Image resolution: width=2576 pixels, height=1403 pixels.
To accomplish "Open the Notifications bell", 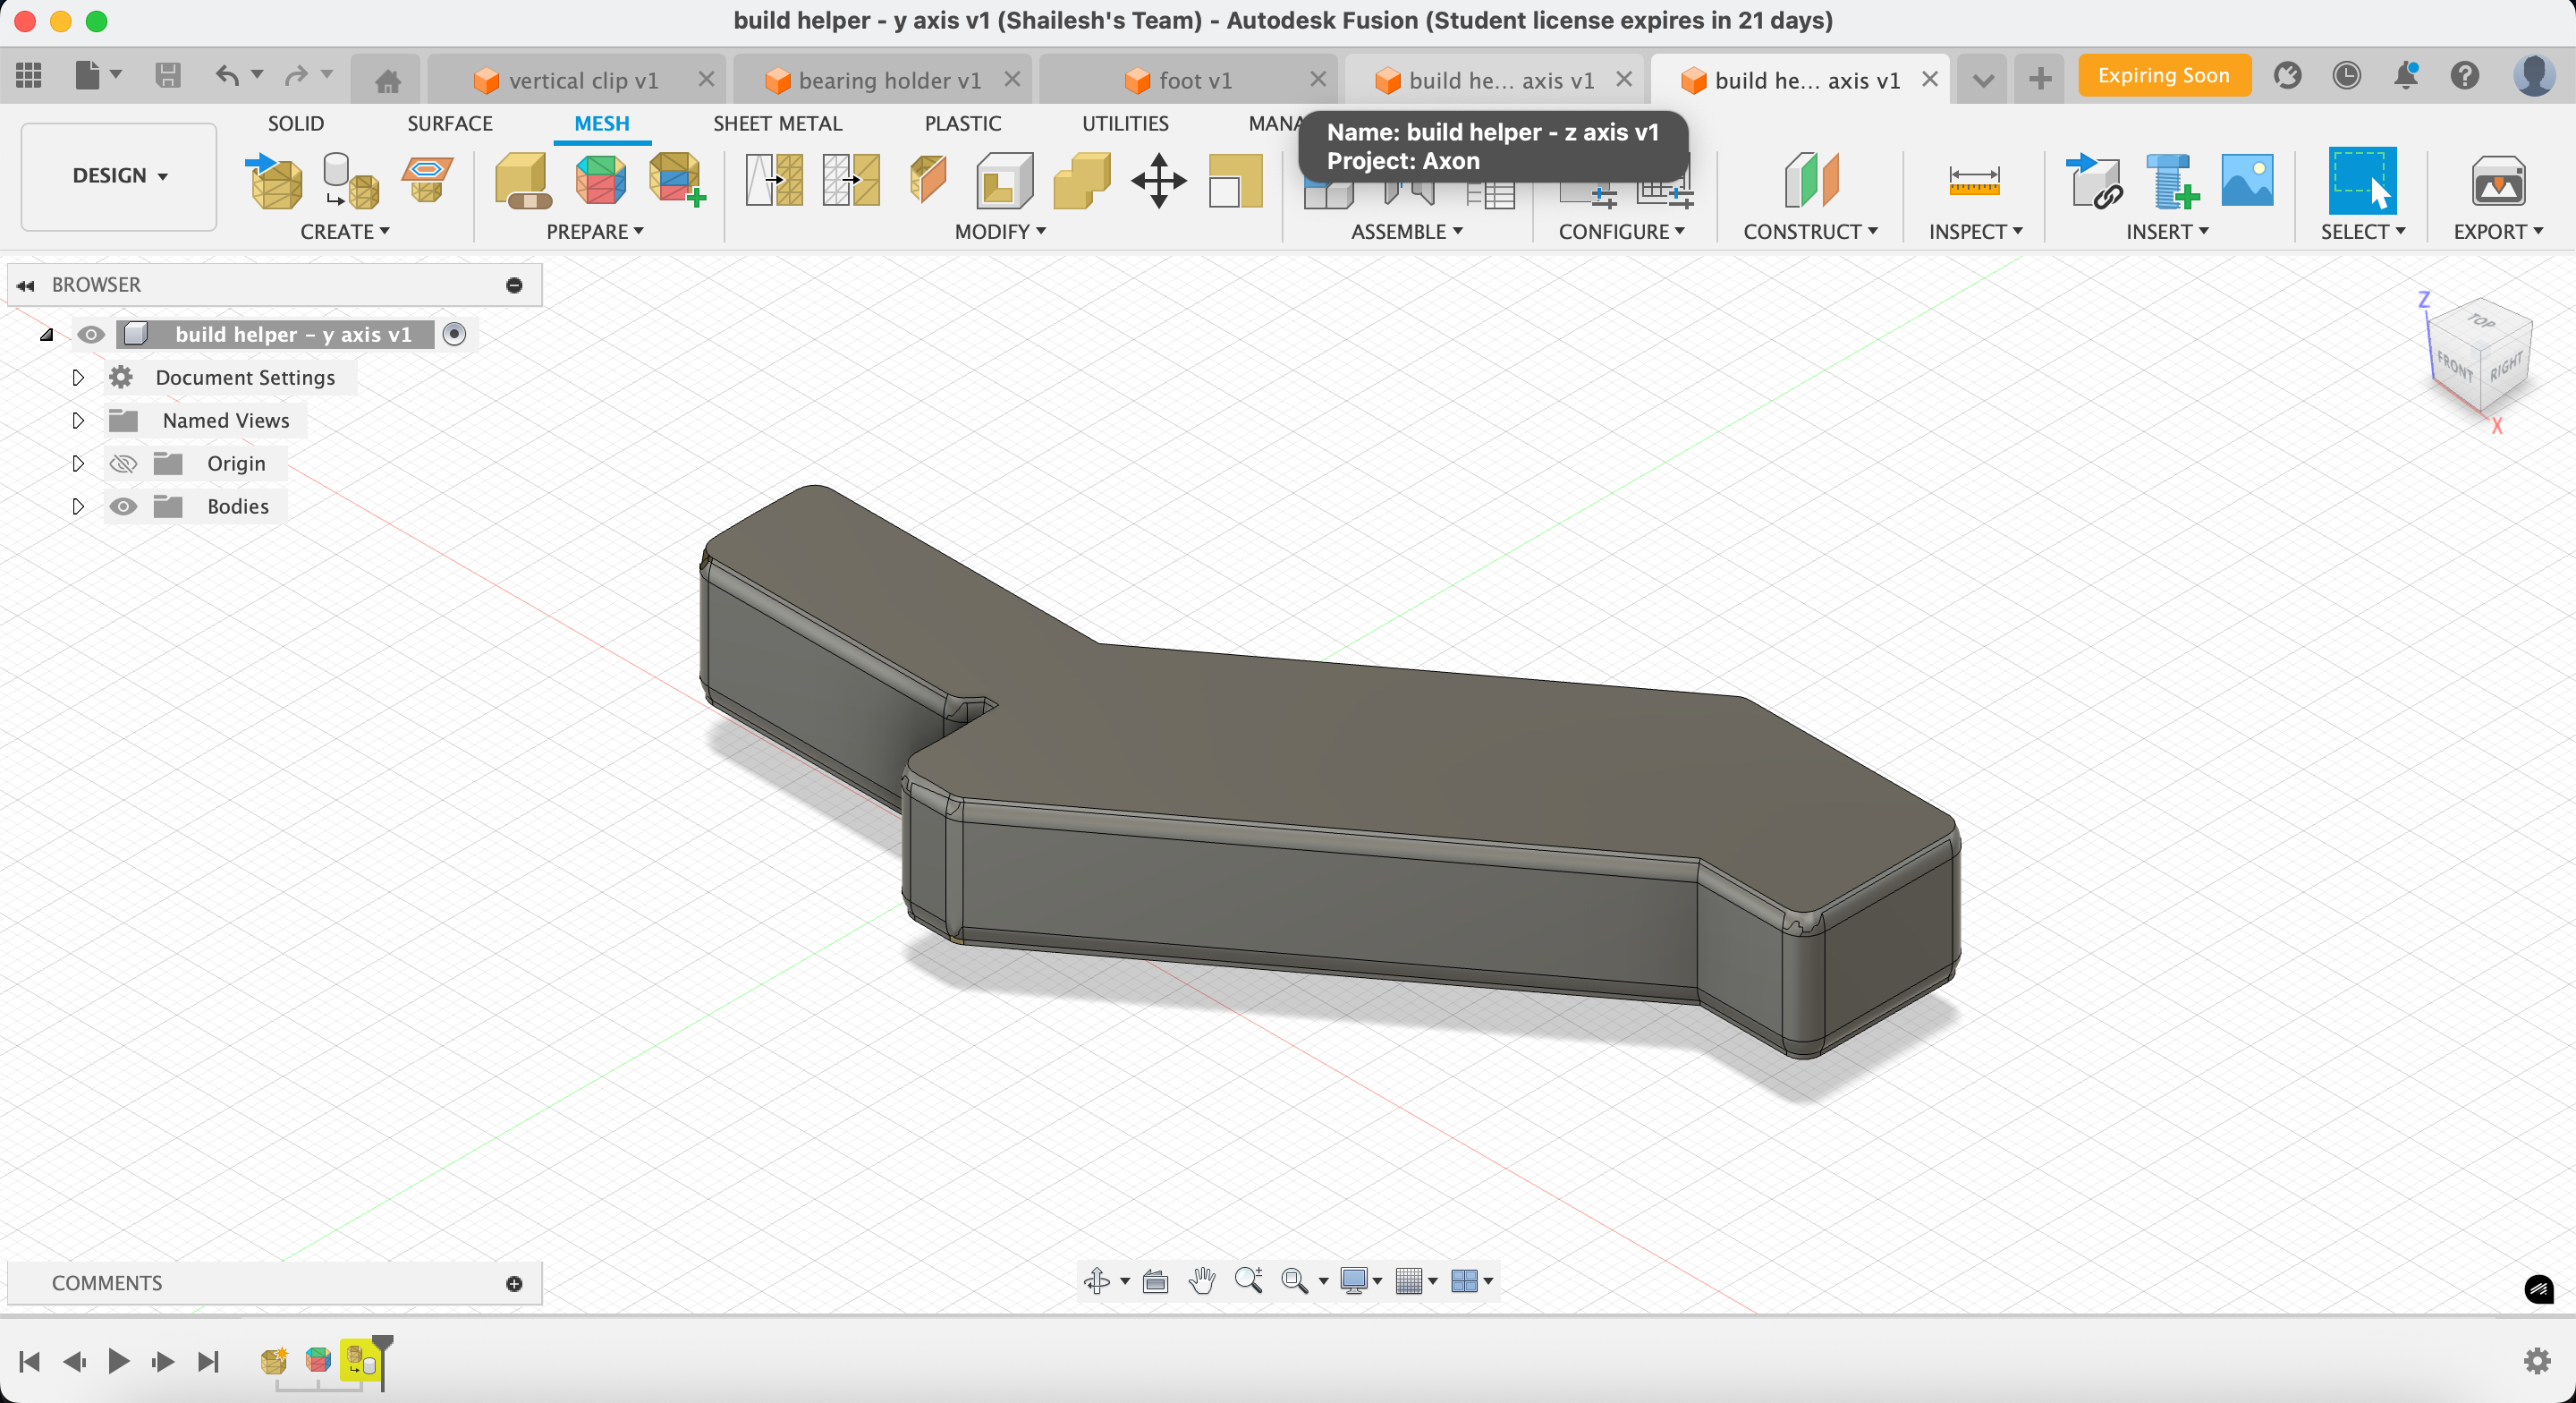I will (x=2406, y=75).
